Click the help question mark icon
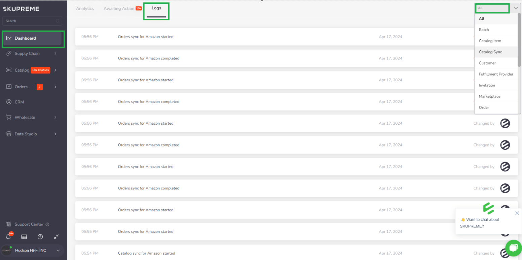 [40, 236]
